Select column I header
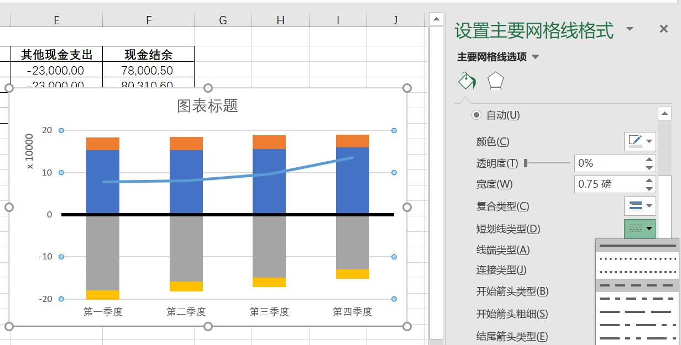Image resolution: width=681 pixels, height=345 pixels. pyautogui.click(x=338, y=20)
